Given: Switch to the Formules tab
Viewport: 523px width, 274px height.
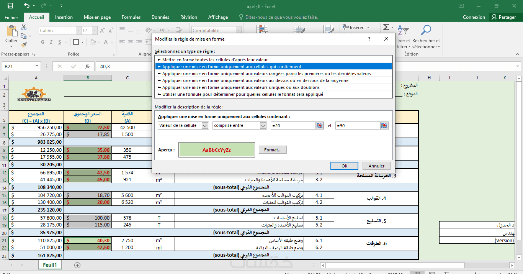Looking at the screenshot, I should tap(131, 17).
